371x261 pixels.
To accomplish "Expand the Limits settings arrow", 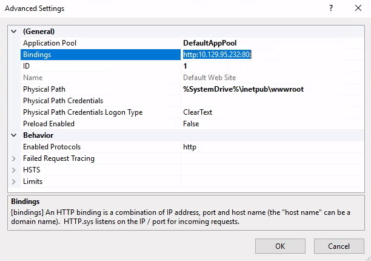I will [x=14, y=181].
